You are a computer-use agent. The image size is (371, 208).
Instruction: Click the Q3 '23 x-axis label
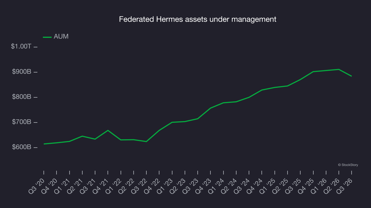point(190,186)
